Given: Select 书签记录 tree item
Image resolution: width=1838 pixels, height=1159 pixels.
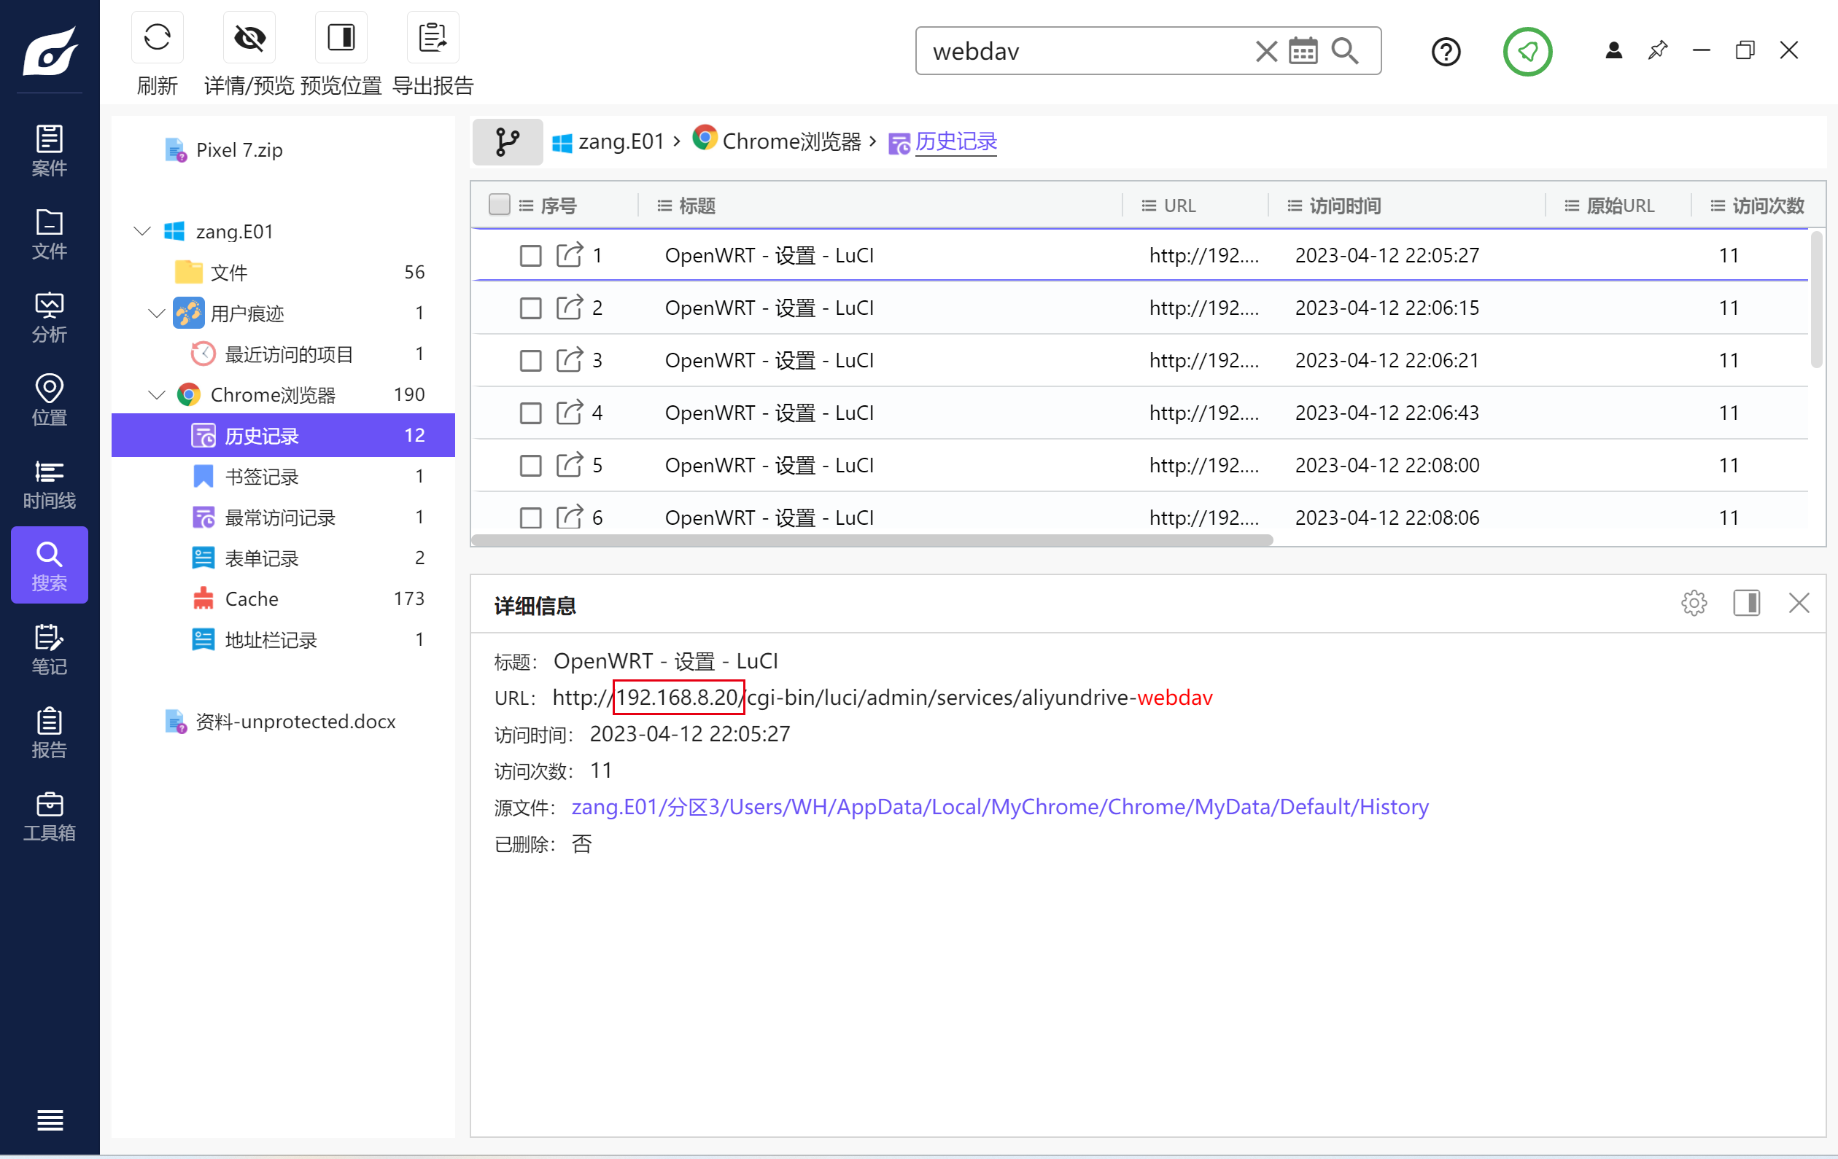Looking at the screenshot, I should coord(283,476).
